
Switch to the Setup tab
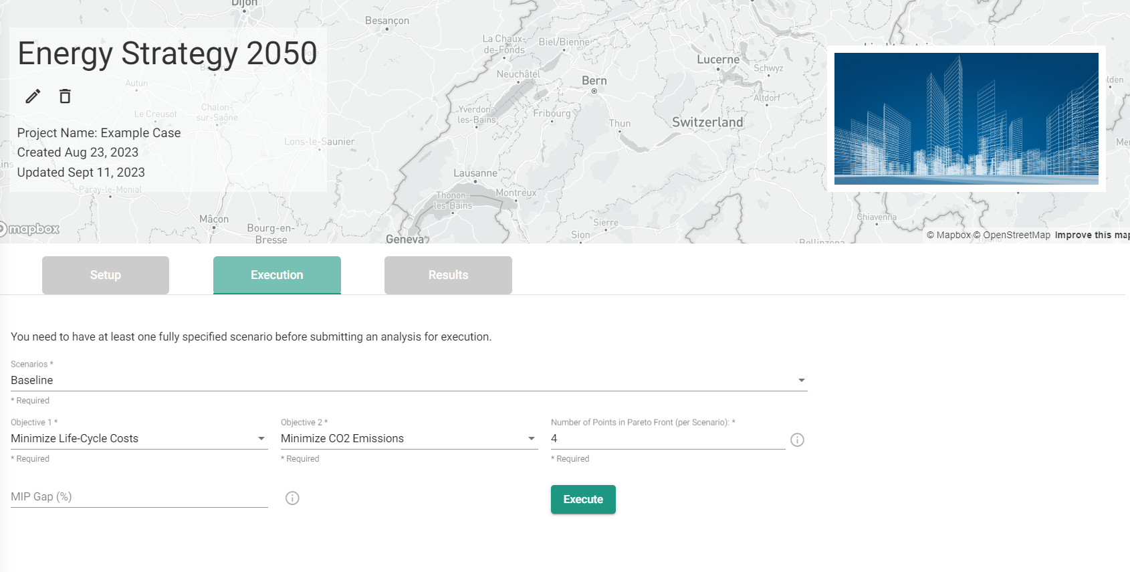[106, 275]
